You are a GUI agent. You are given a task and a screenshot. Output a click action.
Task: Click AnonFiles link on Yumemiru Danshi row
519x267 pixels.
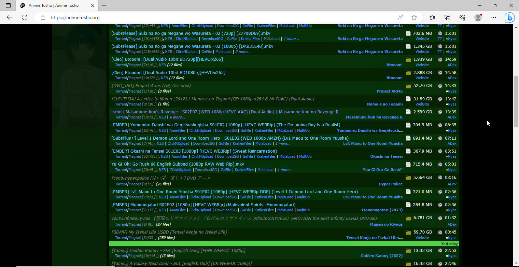178,131
